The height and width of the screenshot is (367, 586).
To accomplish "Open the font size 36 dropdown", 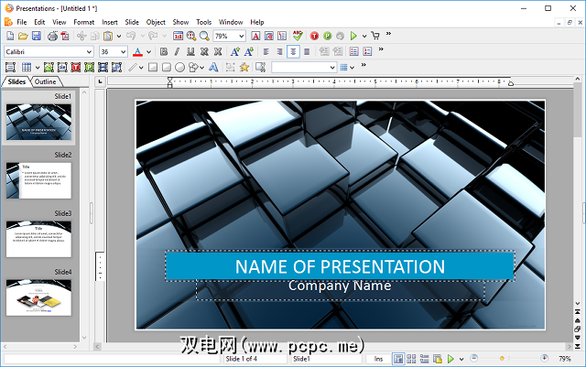I will point(123,51).
